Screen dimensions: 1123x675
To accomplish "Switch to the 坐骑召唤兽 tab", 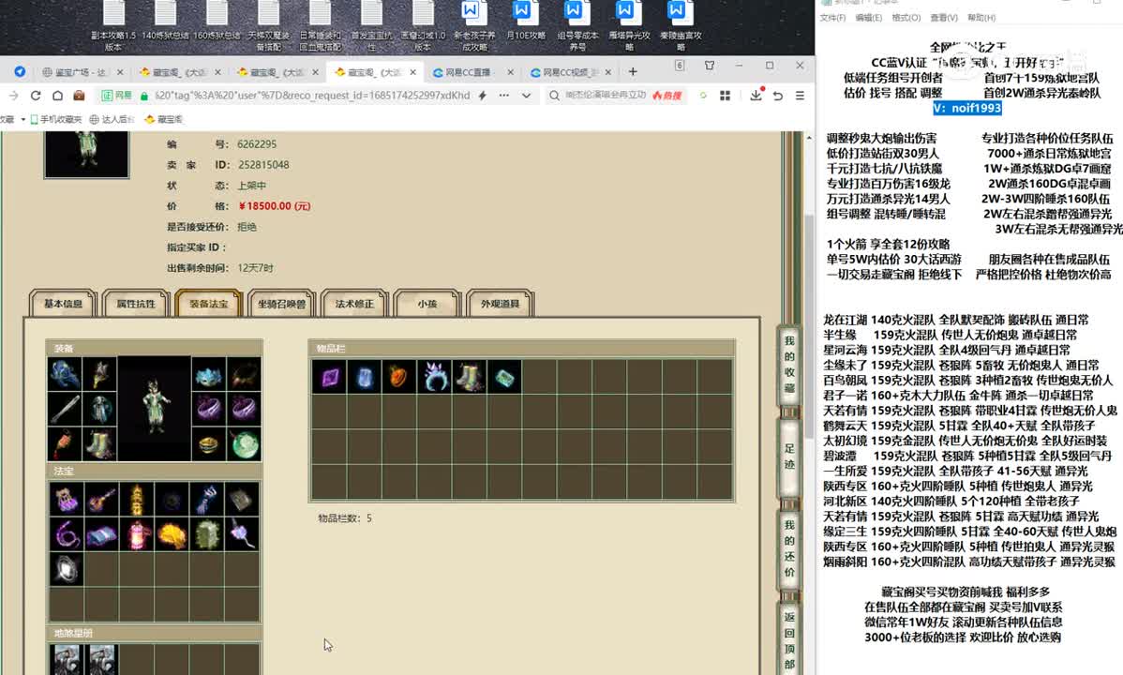I will coord(281,304).
